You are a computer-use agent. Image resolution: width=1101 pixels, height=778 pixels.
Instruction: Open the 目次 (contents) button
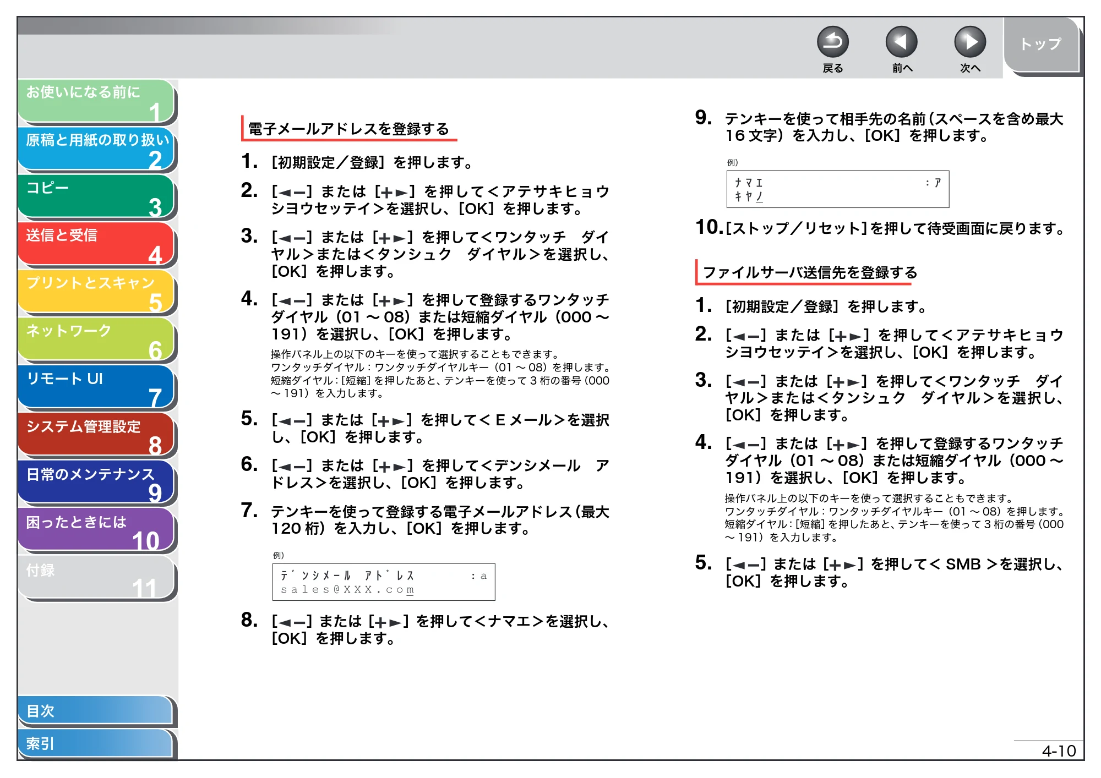(96, 711)
